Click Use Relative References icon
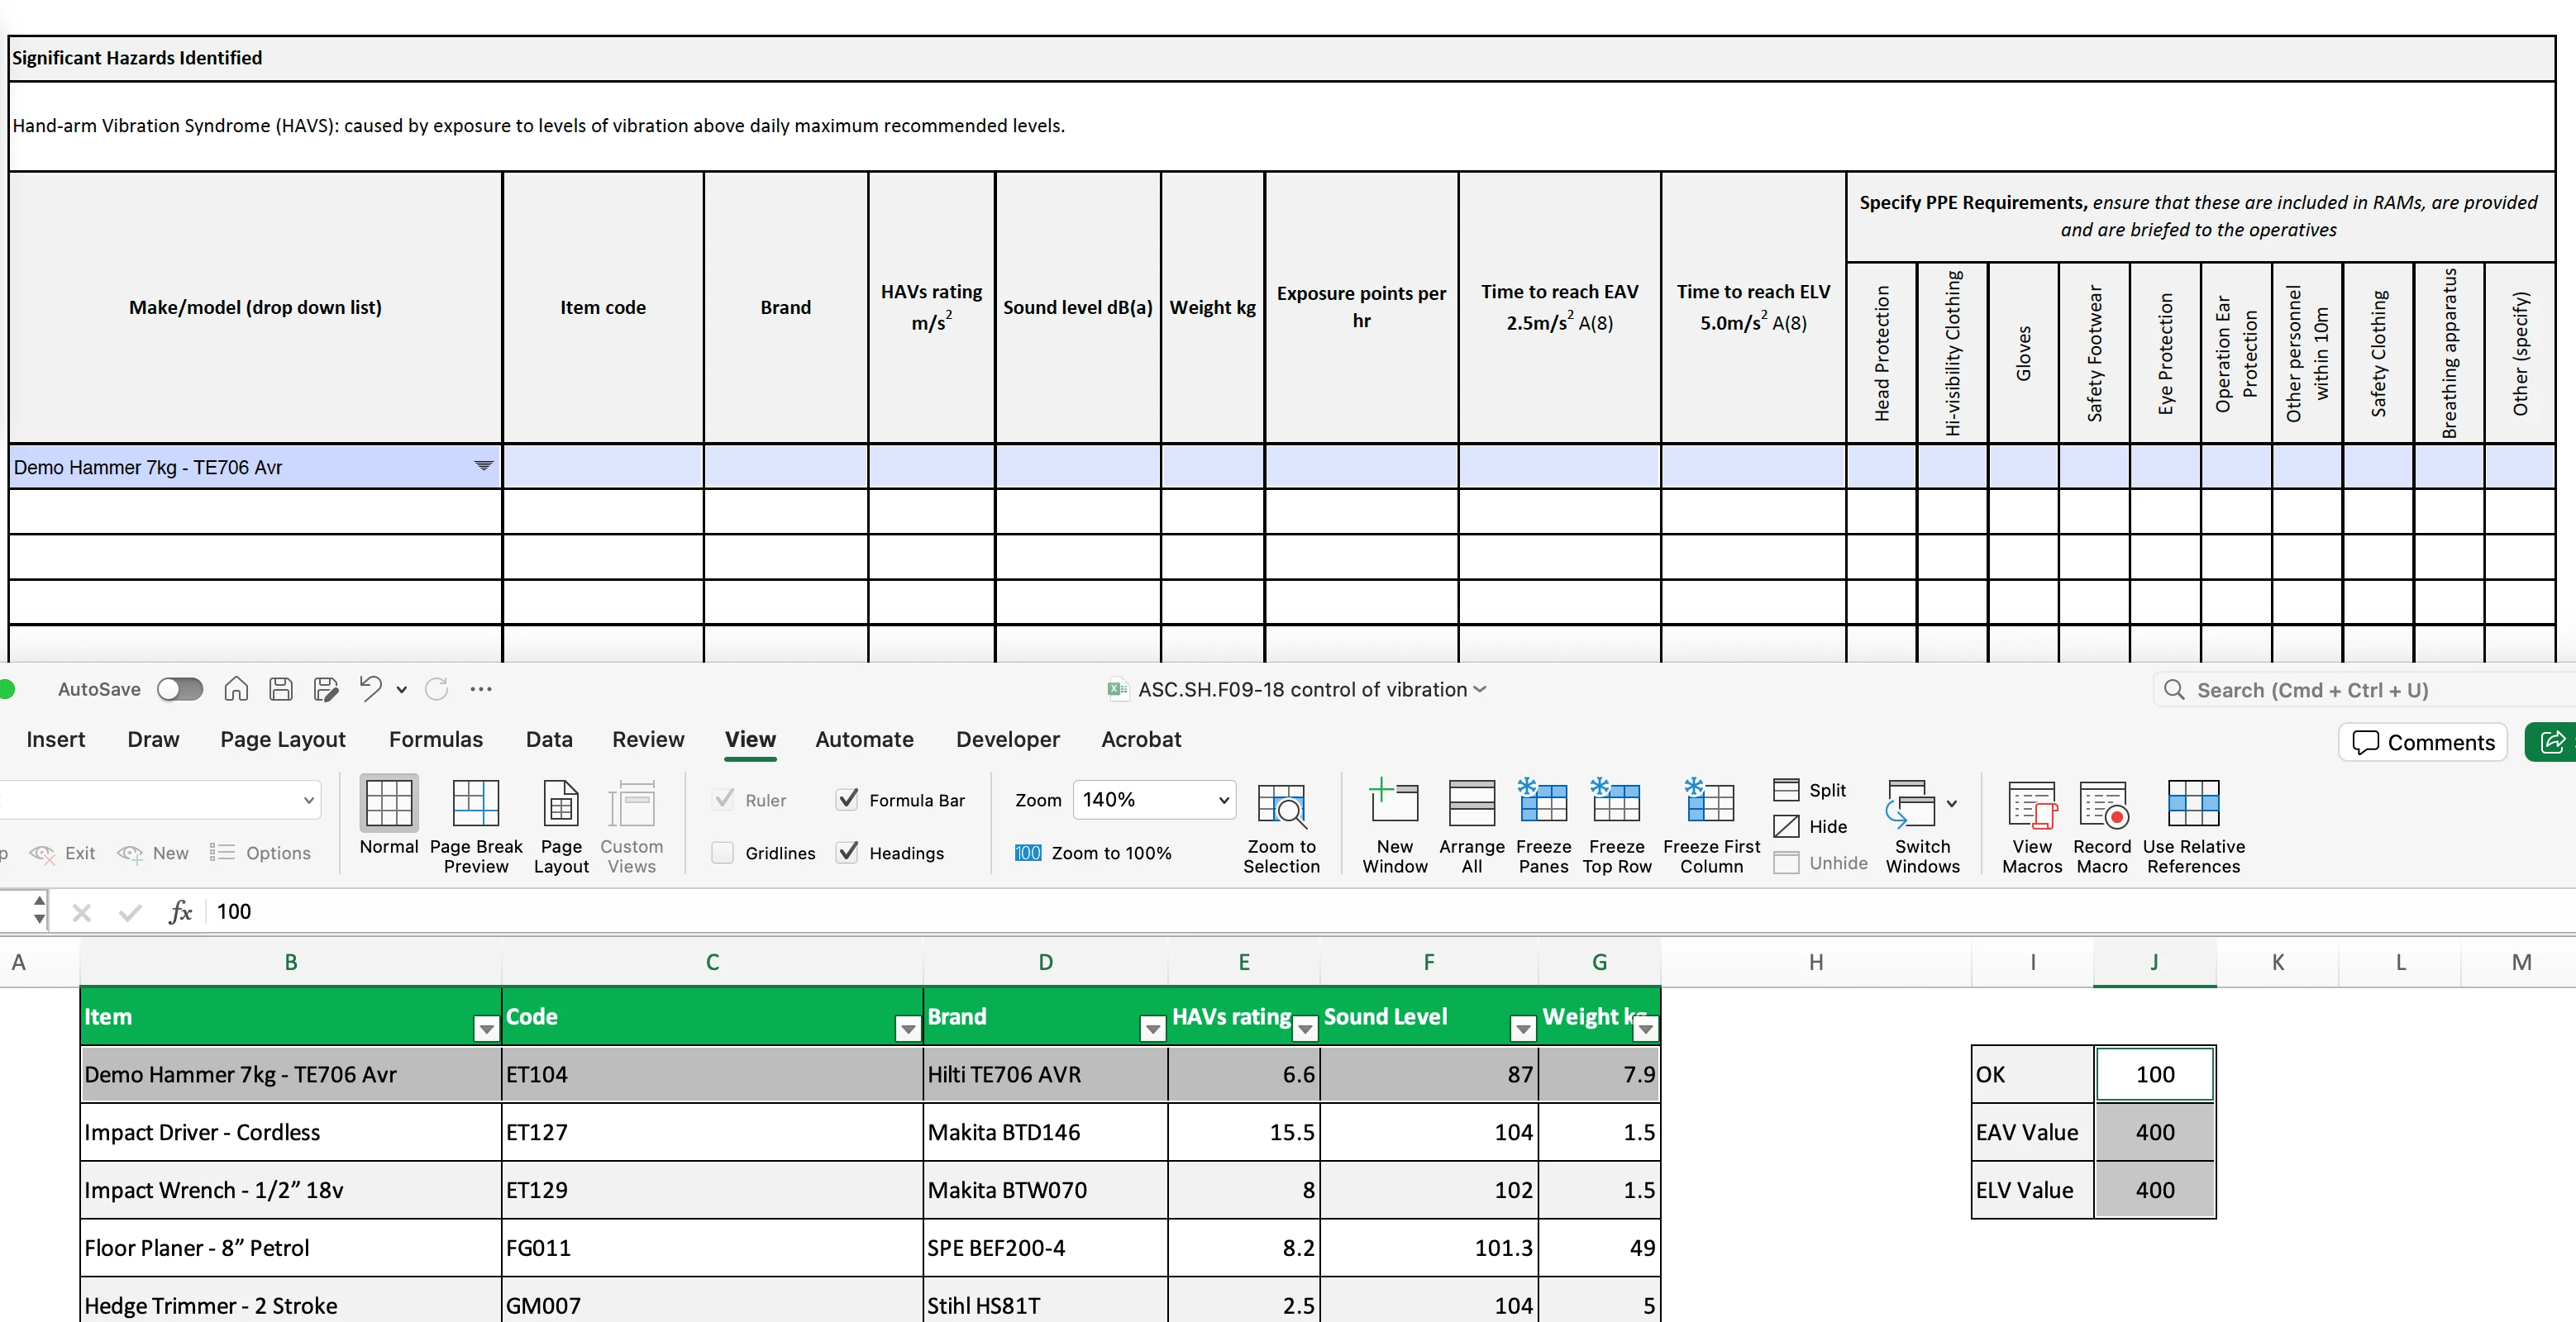 click(2193, 805)
